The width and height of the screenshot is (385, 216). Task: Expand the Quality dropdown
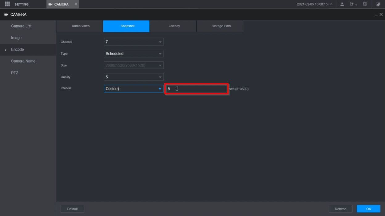(x=134, y=77)
